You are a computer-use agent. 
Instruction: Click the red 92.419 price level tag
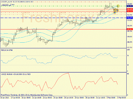click(x=130, y=9)
